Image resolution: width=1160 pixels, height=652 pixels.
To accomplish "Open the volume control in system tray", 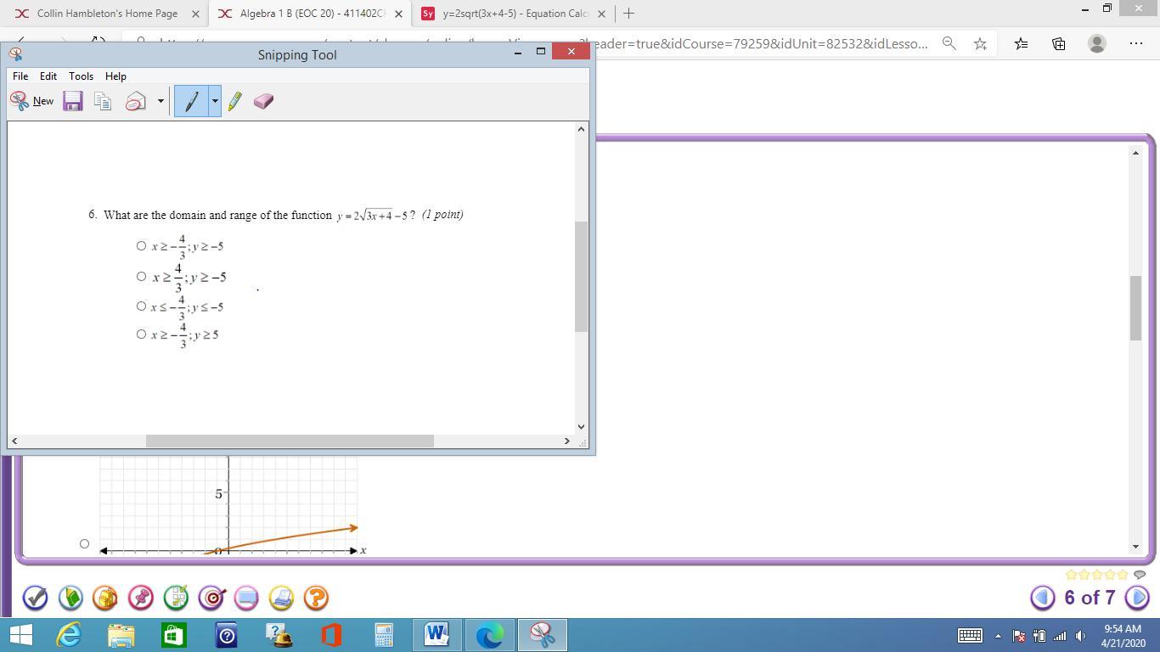I will tap(1081, 635).
